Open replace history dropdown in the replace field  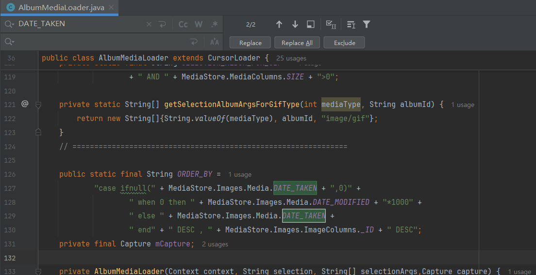pos(9,42)
